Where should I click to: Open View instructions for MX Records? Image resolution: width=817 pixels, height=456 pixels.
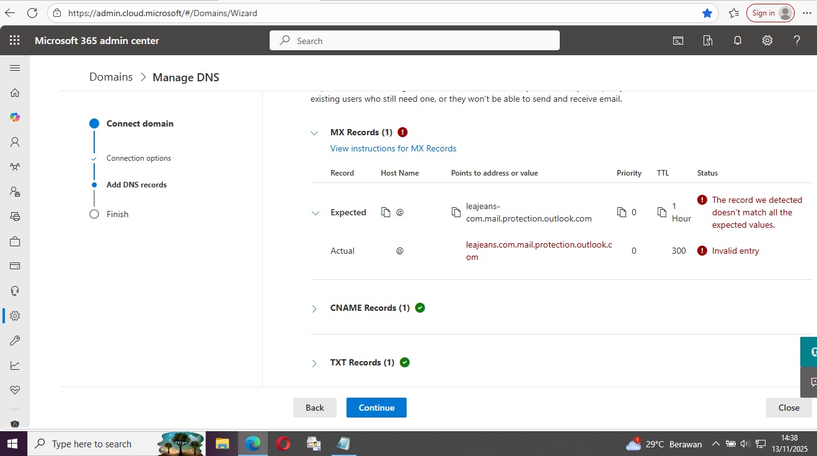click(393, 148)
